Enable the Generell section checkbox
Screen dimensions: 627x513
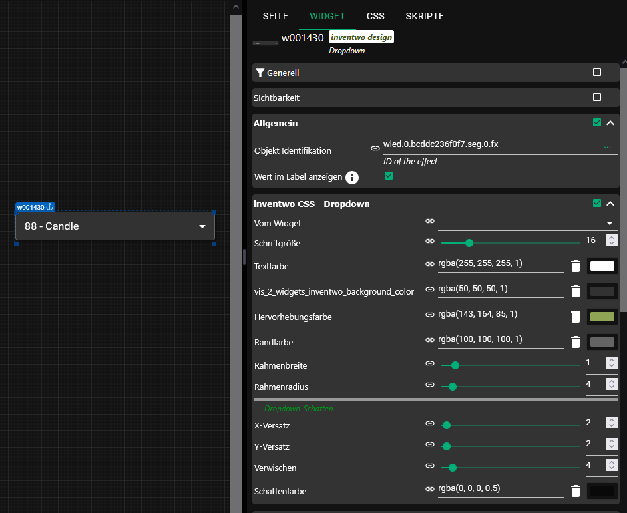click(597, 72)
